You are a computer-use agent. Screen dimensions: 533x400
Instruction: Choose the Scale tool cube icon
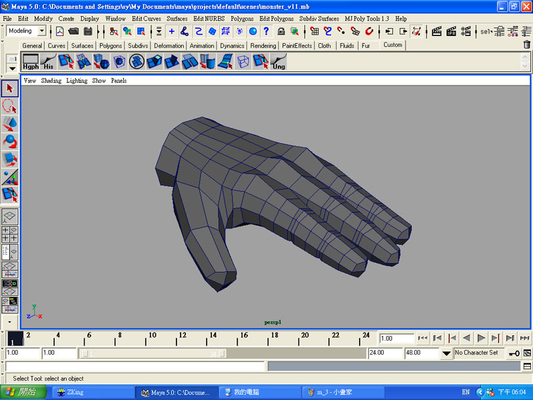[10, 159]
